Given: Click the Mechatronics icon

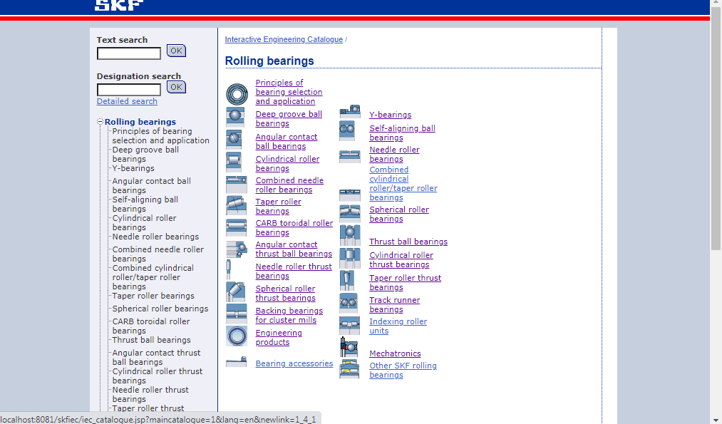Looking at the screenshot, I should click(x=349, y=347).
